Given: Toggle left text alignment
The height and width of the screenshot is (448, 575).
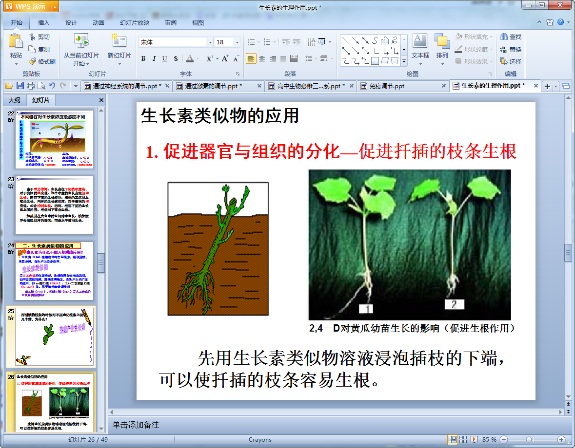Looking at the screenshot, I should 251,58.
